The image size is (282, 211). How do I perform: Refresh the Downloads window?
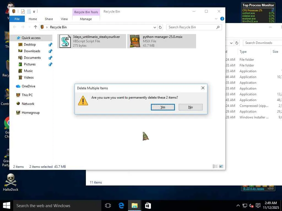click(x=237, y=43)
